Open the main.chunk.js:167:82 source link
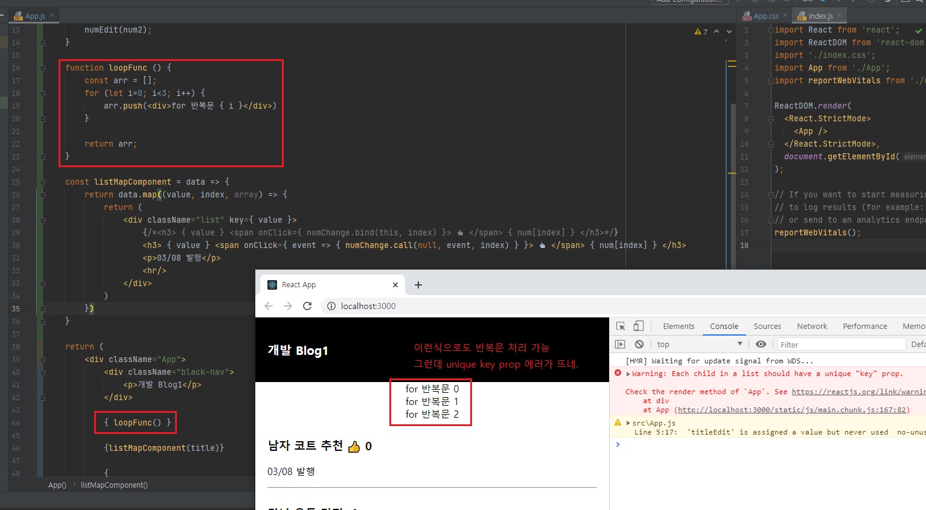Image resolution: width=926 pixels, height=510 pixels. coord(792,410)
